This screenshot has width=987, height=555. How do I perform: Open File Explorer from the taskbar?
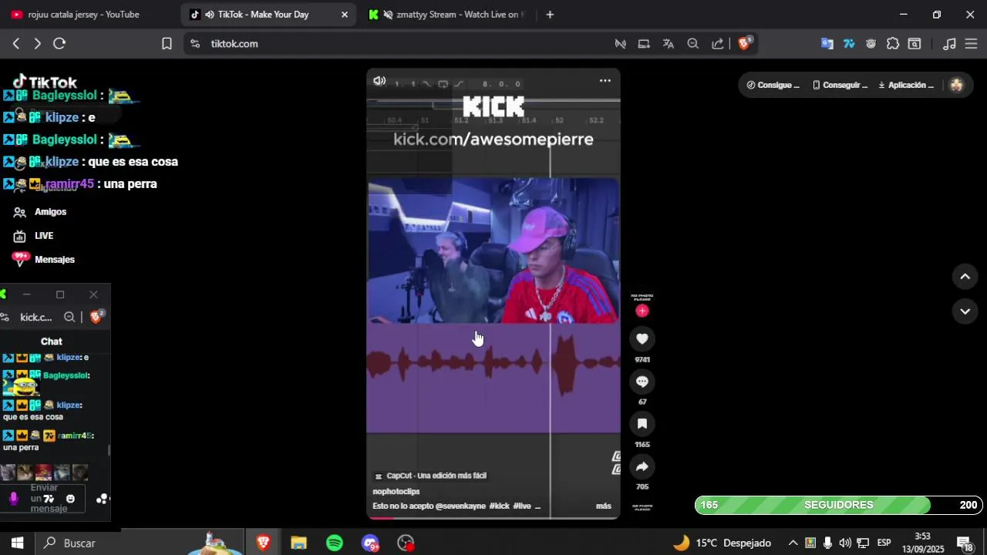pos(299,543)
